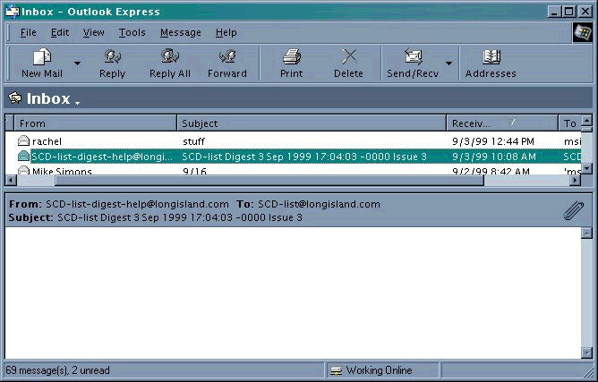Image resolution: width=598 pixels, height=382 pixels.
Task: Forward the selected message
Action: [x=227, y=63]
